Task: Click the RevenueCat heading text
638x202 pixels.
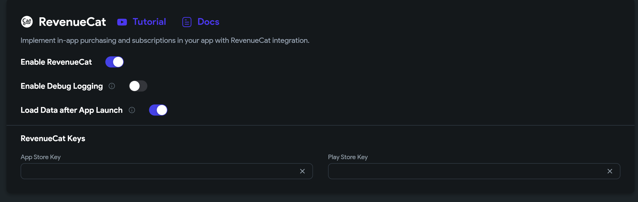Action: click(72, 22)
